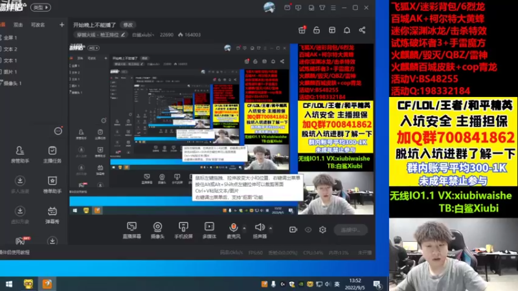Viewport: 518px width, 291px height.
Task: Open the orange streaming app on taskbar
Action: (47, 284)
